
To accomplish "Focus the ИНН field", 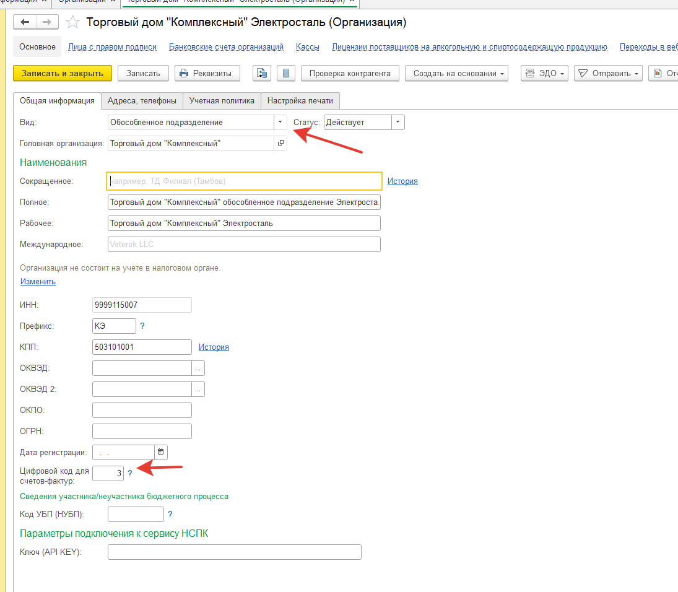I will pyautogui.click(x=142, y=305).
